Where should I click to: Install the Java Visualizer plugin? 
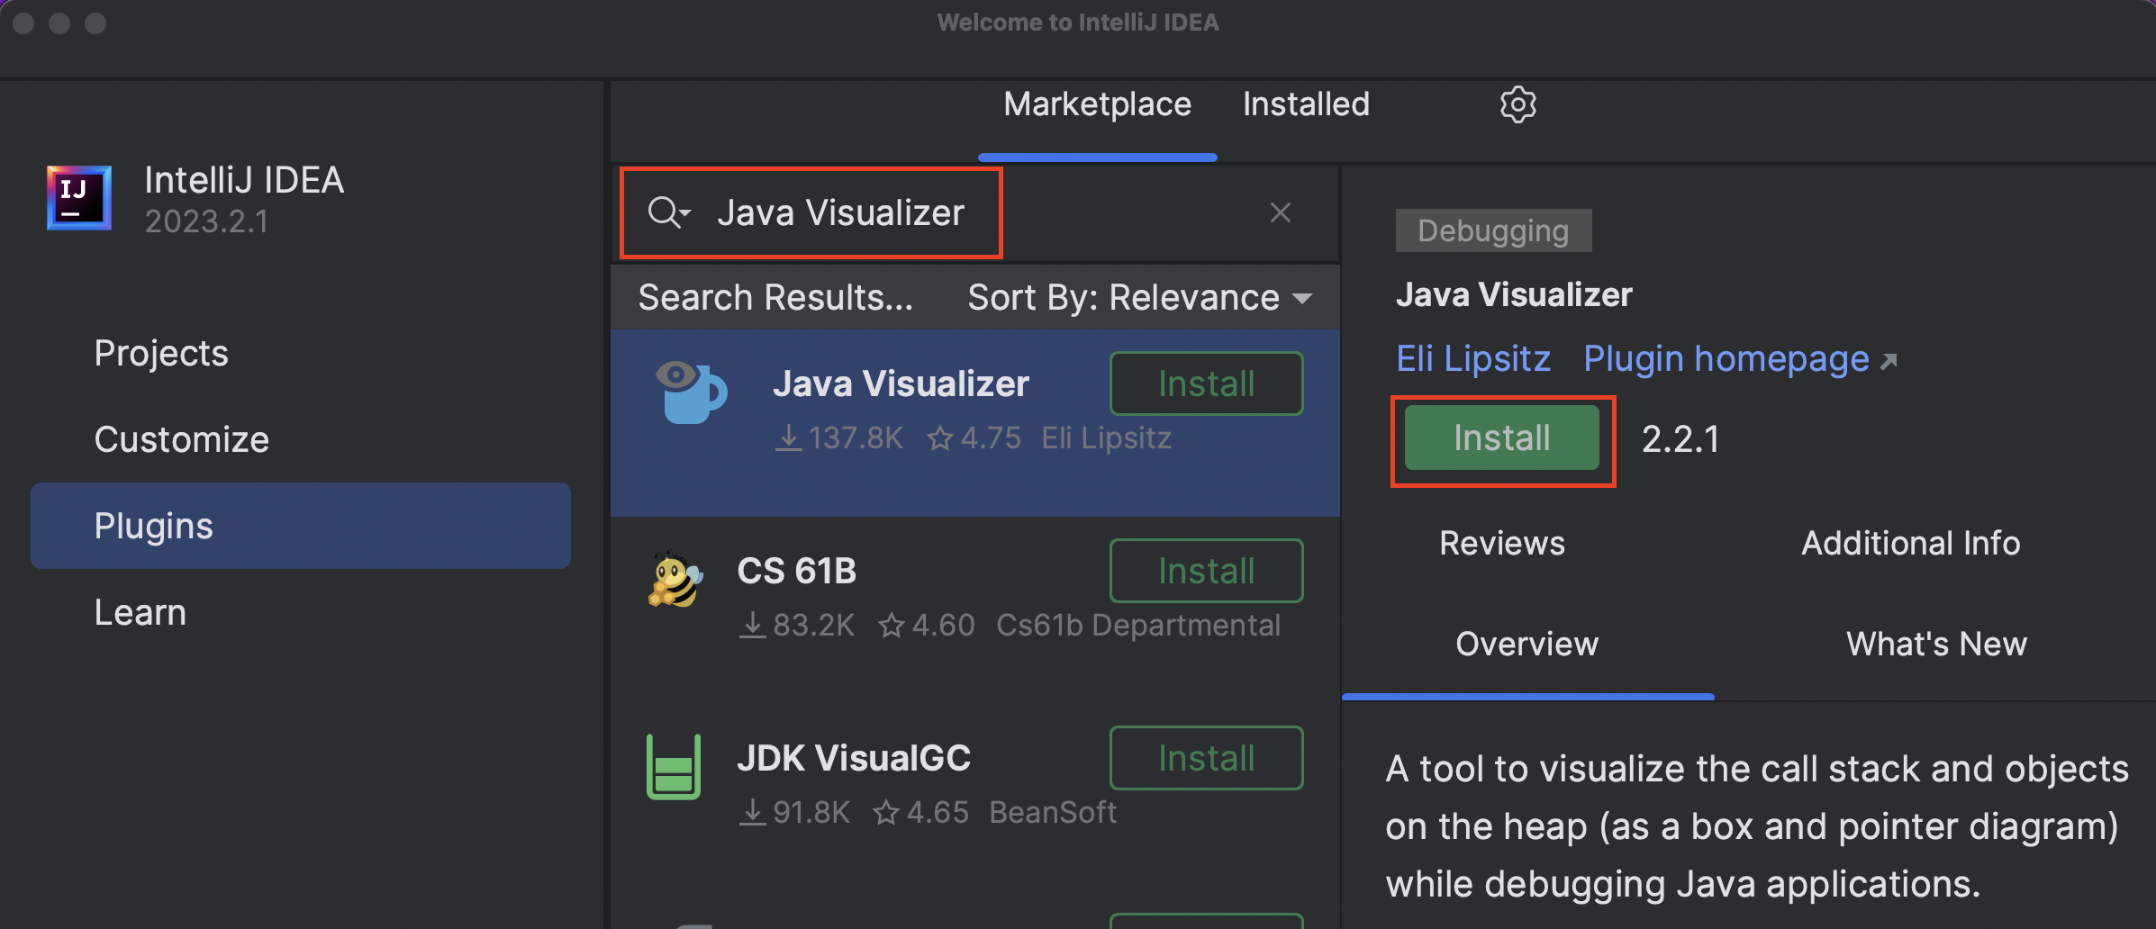click(1501, 437)
